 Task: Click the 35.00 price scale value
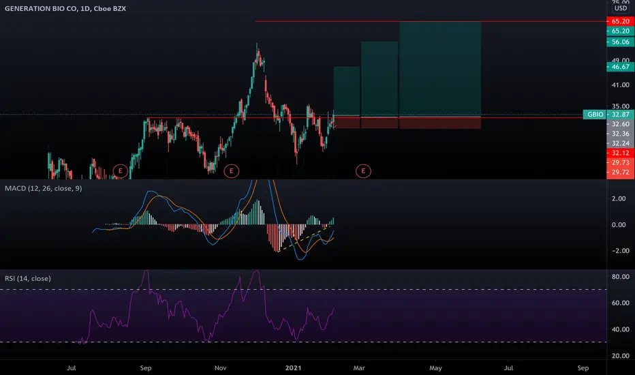[621, 106]
